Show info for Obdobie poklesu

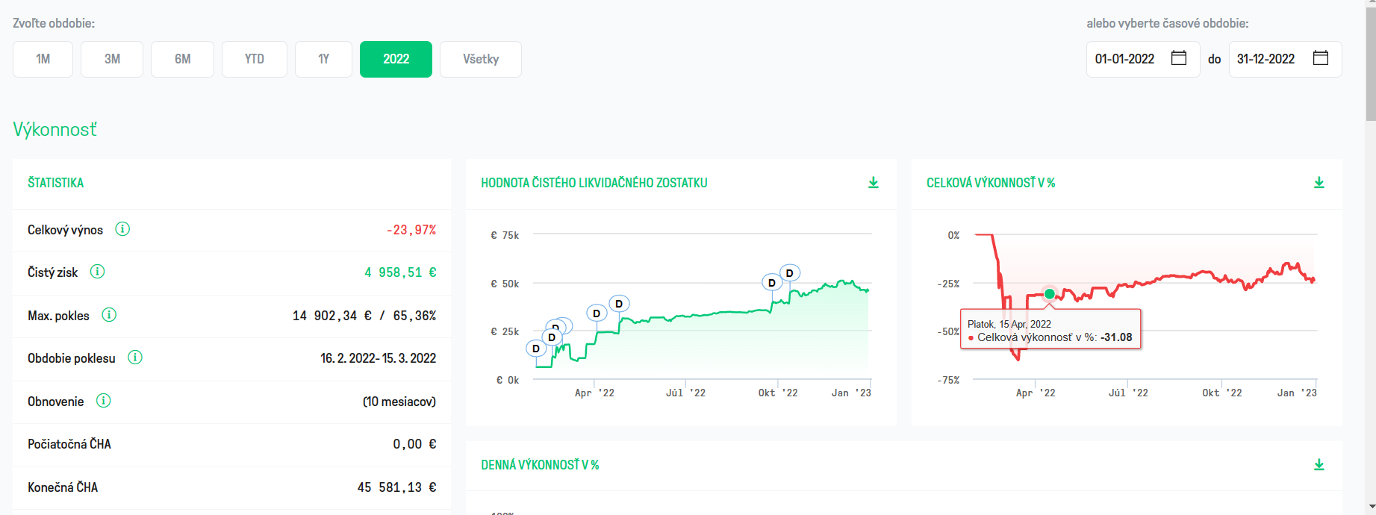tap(135, 358)
